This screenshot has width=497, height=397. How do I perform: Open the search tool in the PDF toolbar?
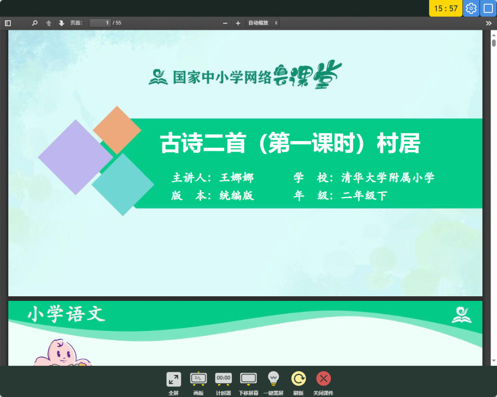tap(35, 23)
